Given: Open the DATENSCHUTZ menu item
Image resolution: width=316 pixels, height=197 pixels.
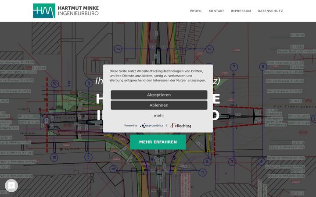Looking at the screenshot, I should pyautogui.click(x=270, y=11).
